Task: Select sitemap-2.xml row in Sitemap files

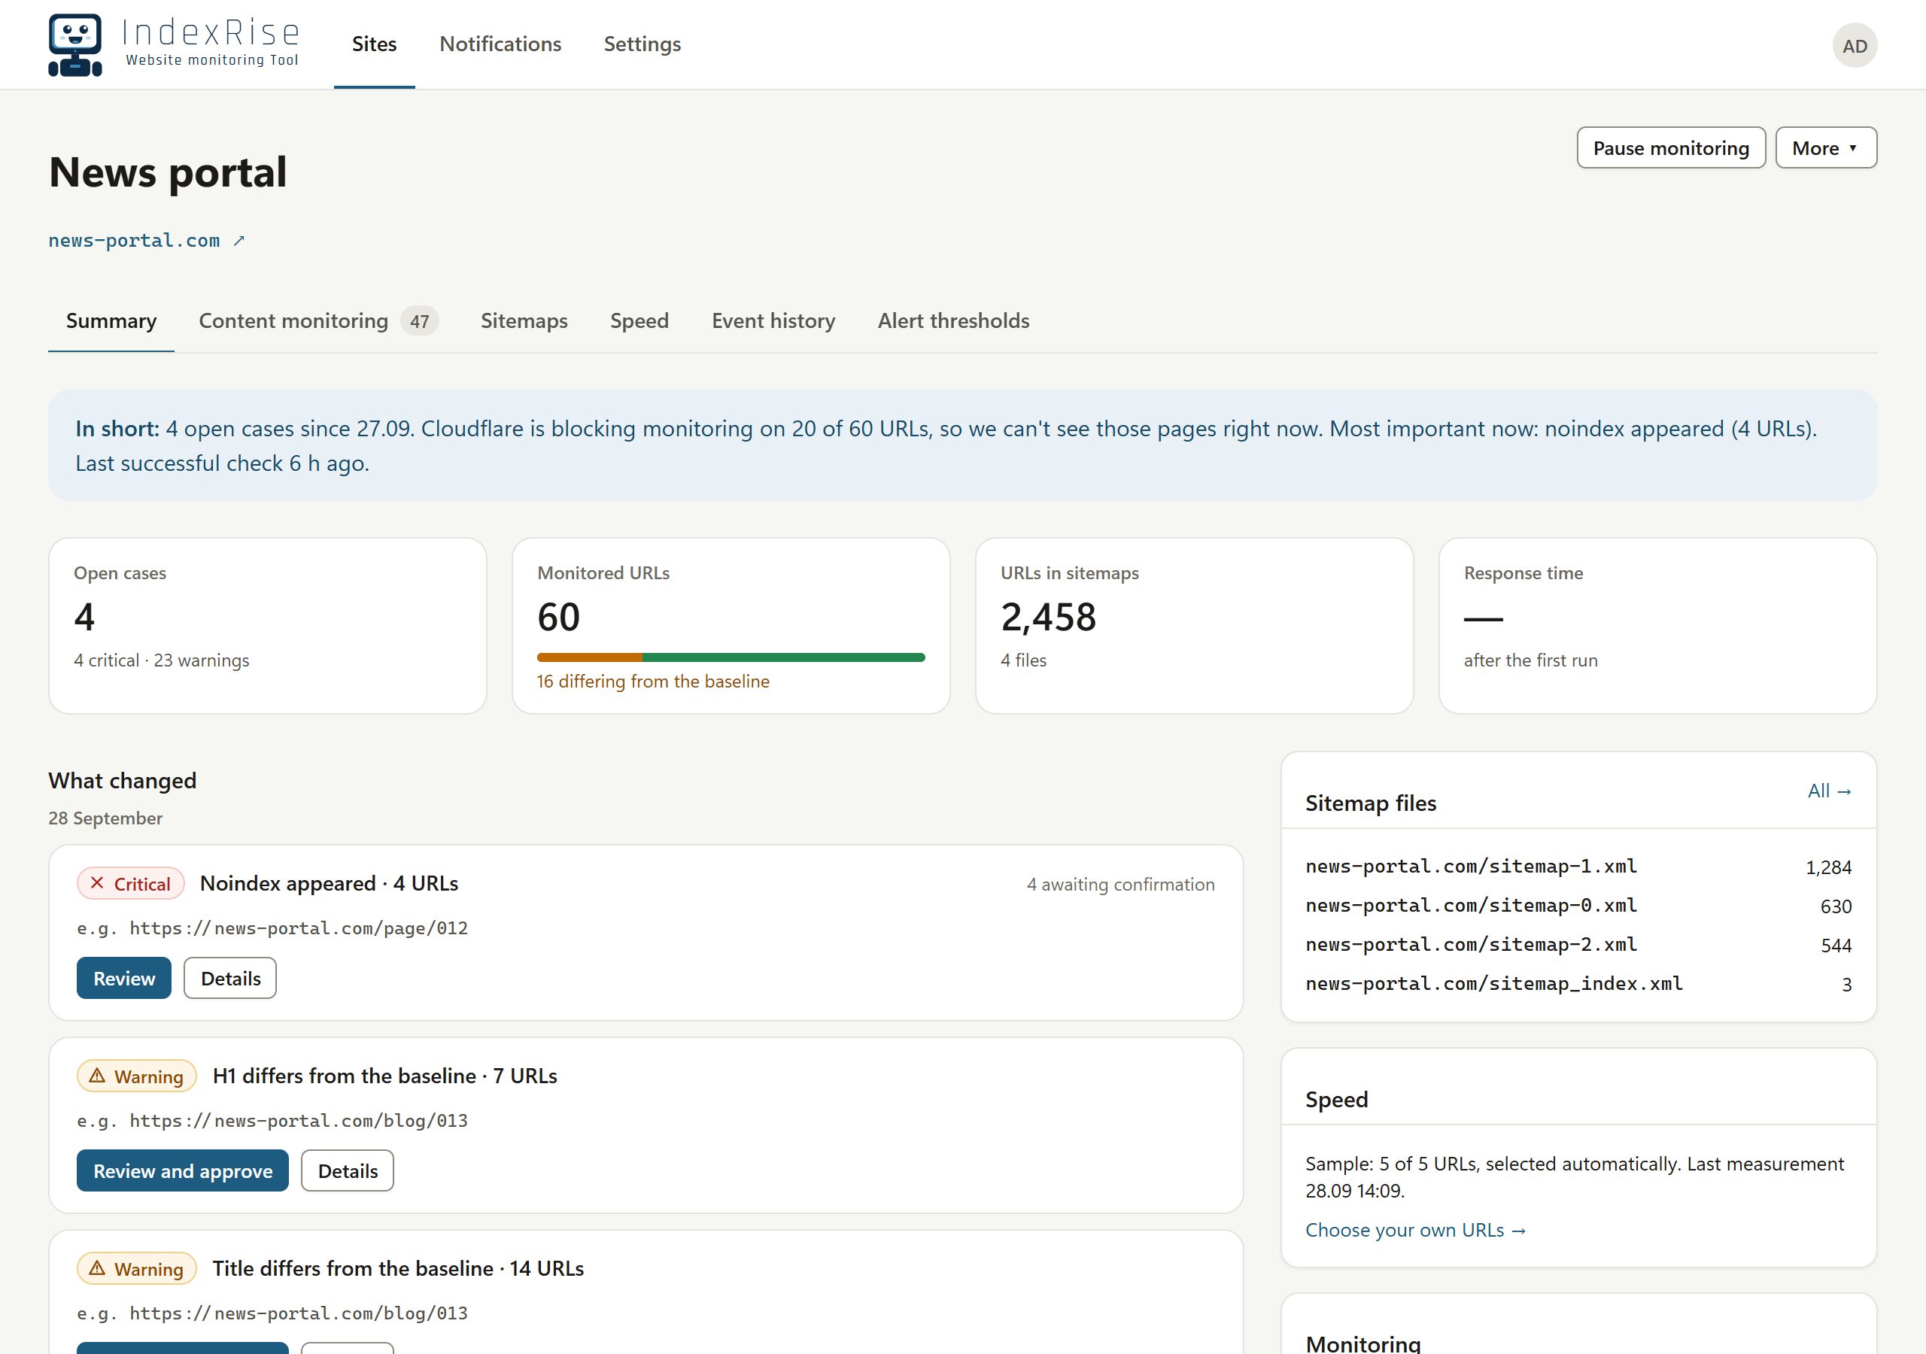Action: point(1578,945)
